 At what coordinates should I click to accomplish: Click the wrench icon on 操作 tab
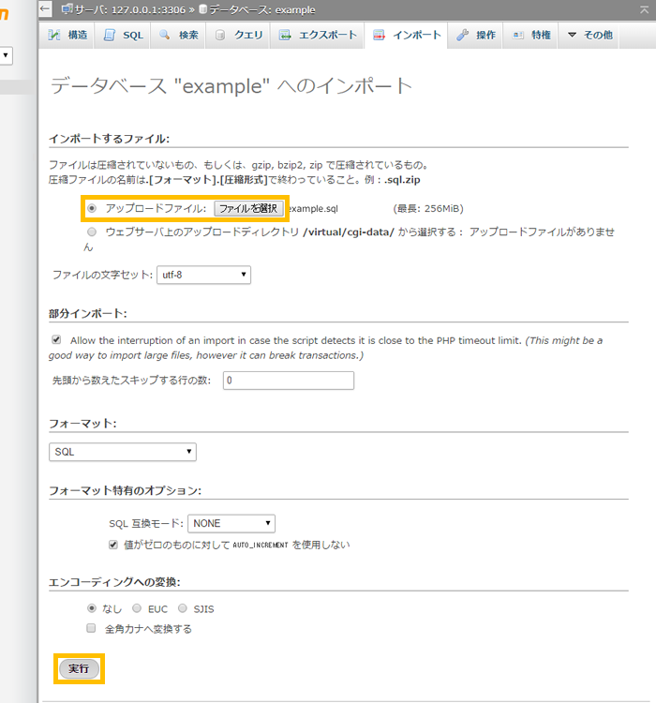tap(463, 36)
